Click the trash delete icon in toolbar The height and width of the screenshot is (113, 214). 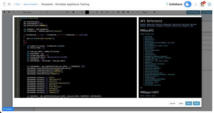coord(128,12)
